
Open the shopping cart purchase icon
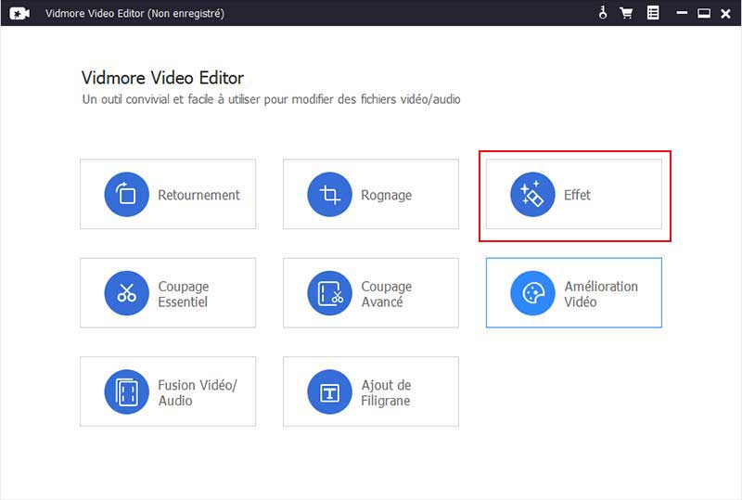click(626, 13)
